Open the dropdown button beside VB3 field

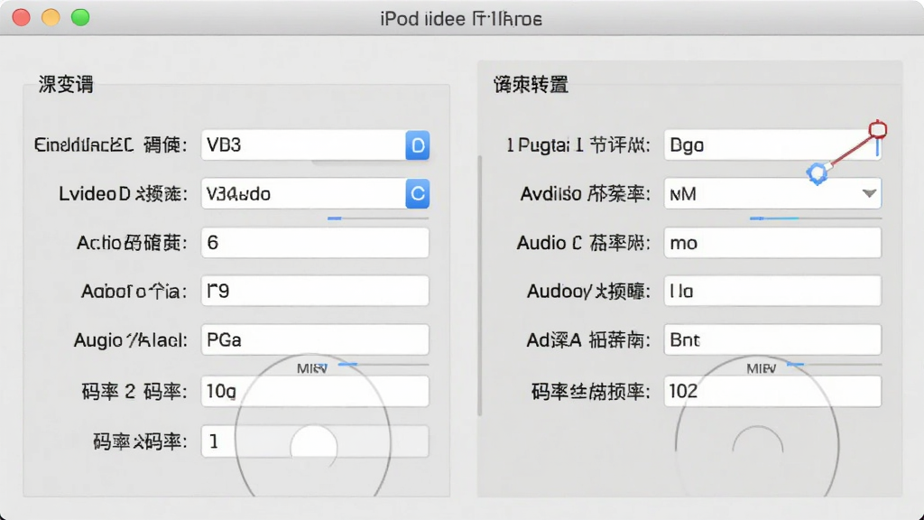click(417, 145)
